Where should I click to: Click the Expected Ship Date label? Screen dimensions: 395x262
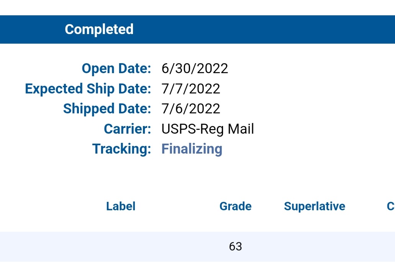click(88, 89)
